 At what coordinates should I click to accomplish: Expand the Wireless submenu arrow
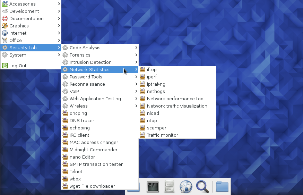click(x=136, y=106)
